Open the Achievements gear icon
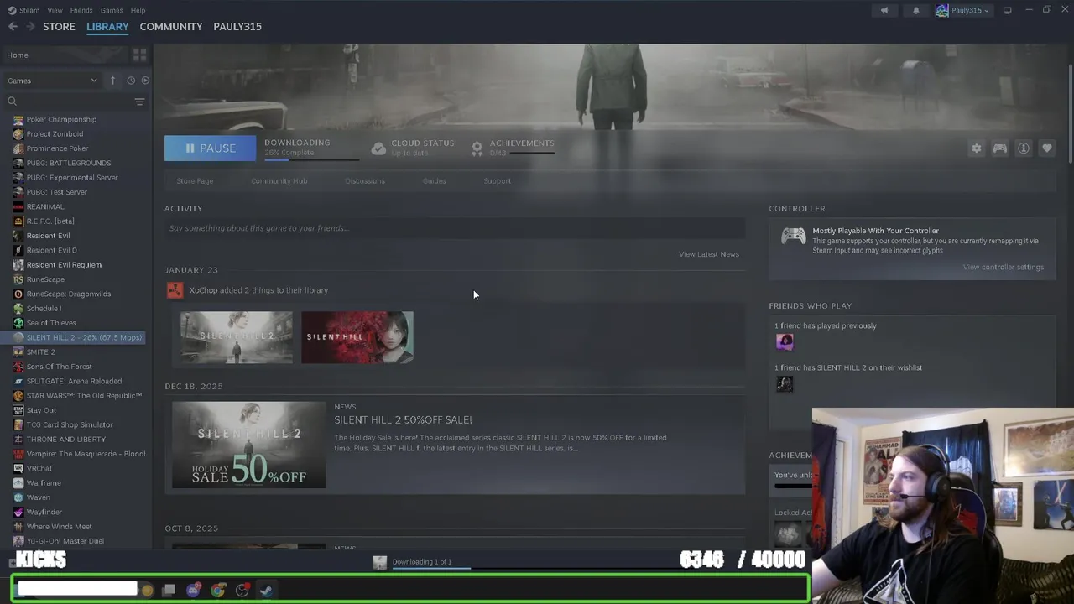 [x=477, y=148]
